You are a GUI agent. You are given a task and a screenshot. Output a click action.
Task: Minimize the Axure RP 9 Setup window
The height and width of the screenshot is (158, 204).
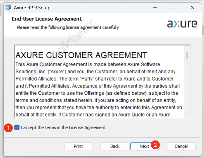click(x=155, y=7)
